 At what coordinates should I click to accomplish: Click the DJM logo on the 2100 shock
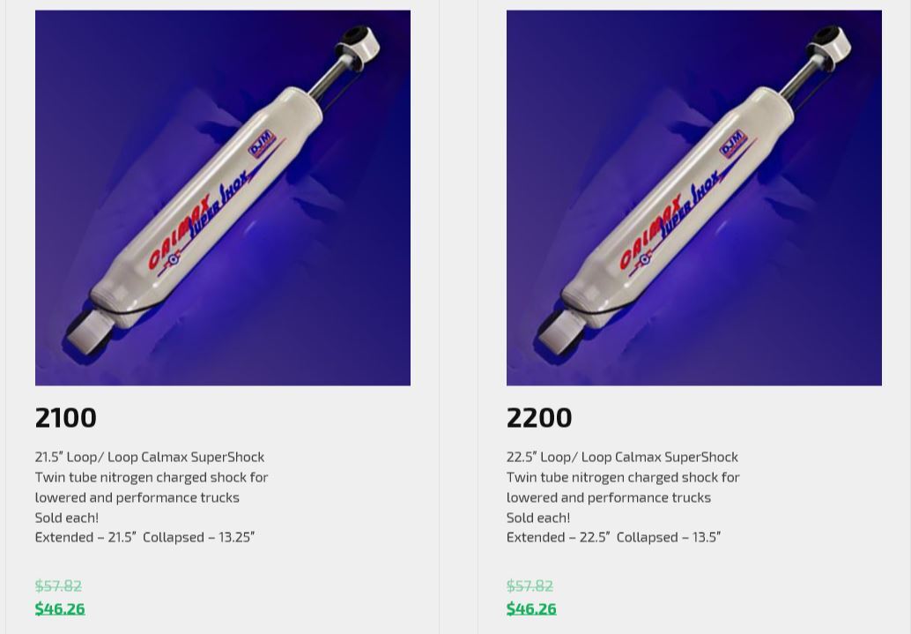[262, 145]
